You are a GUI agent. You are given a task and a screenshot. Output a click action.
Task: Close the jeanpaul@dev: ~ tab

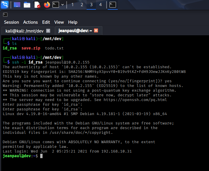[x=96, y=30]
